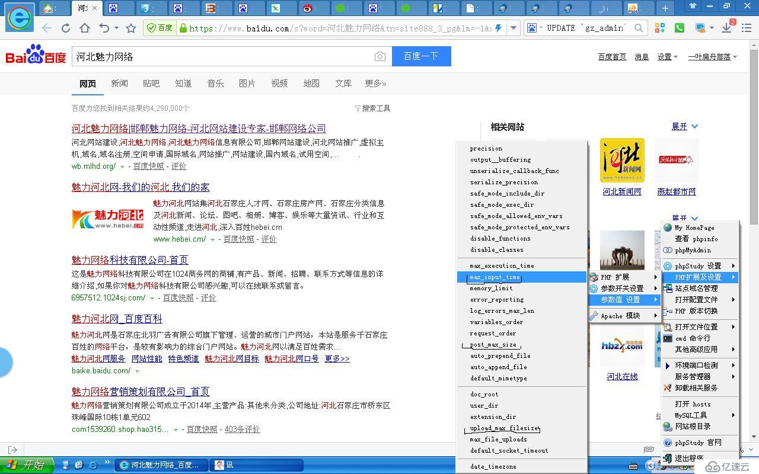Open phpMyAdmin from phpStudy menu
Viewport: 759px width, 474px height.
pyautogui.click(x=693, y=250)
